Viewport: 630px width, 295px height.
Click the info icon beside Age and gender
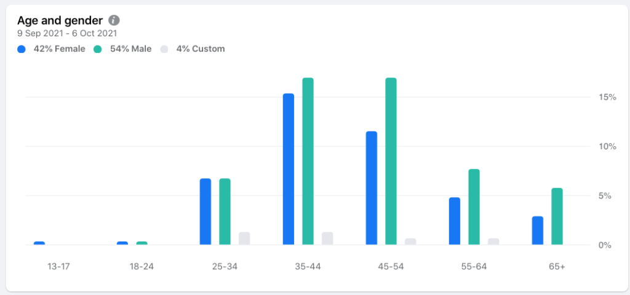(x=114, y=20)
